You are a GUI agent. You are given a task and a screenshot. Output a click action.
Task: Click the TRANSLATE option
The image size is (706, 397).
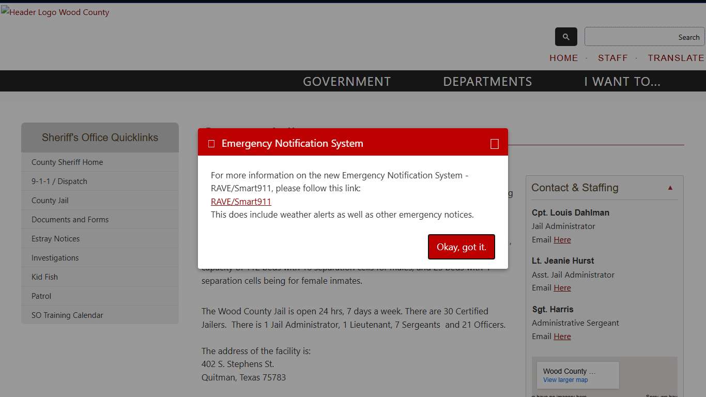(x=676, y=58)
